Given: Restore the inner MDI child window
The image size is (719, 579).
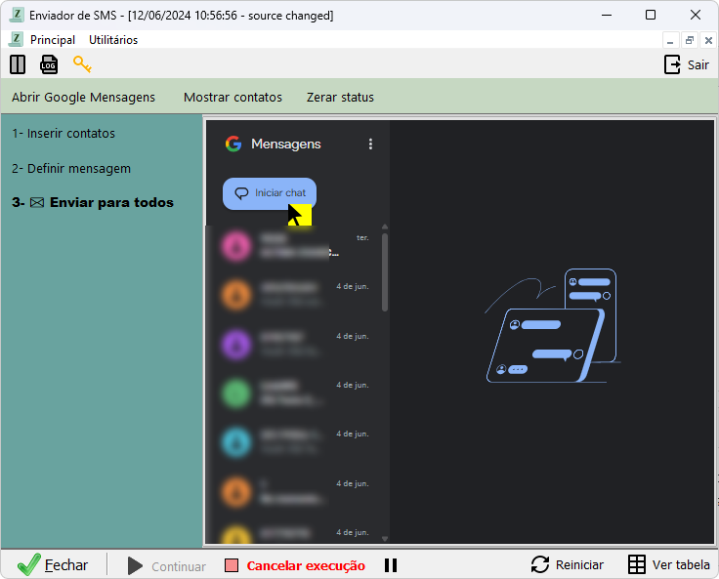Looking at the screenshot, I should [689, 40].
